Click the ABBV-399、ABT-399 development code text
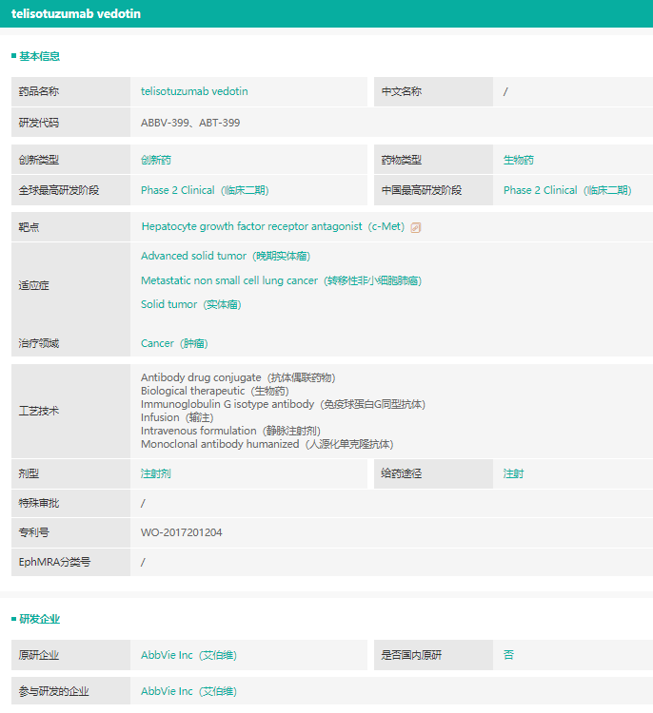The height and width of the screenshot is (713, 653). 190,123
